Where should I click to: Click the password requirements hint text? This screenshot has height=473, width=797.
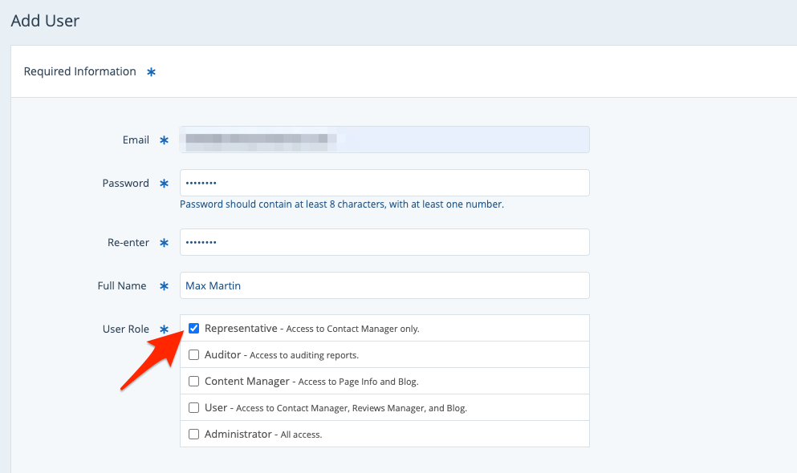click(341, 204)
